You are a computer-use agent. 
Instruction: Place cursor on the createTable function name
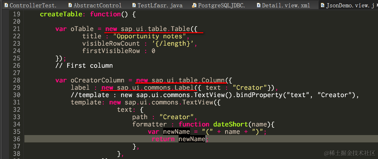pyautogui.click(x=61, y=14)
